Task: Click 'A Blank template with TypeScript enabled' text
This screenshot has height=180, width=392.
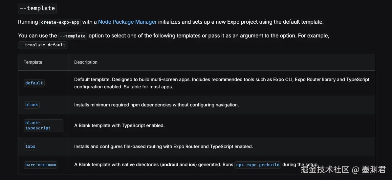Action: tap(119, 125)
